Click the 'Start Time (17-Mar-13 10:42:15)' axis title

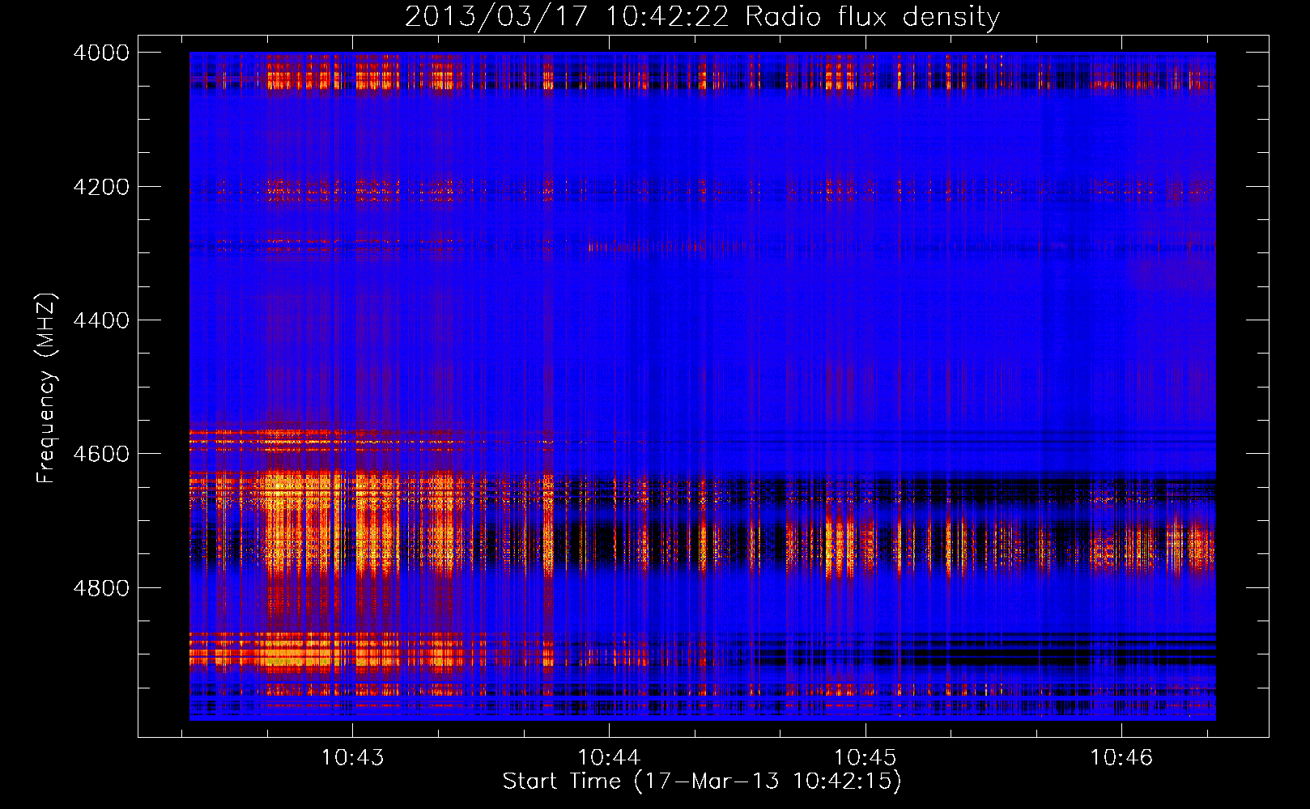pos(702,781)
